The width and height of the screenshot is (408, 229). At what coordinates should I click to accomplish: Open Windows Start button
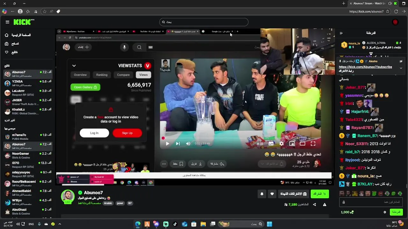[269, 224]
